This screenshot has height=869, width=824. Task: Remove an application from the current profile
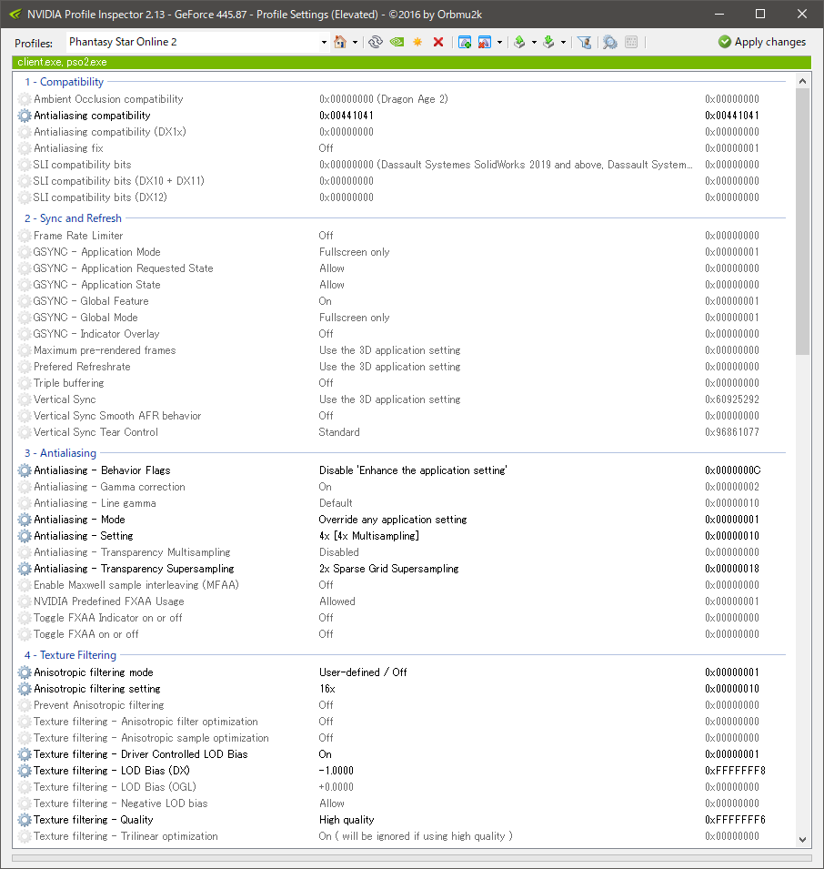click(x=485, y=42)
